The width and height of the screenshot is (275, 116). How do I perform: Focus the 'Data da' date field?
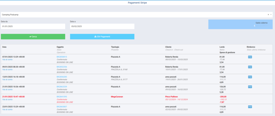pos(33,27)
